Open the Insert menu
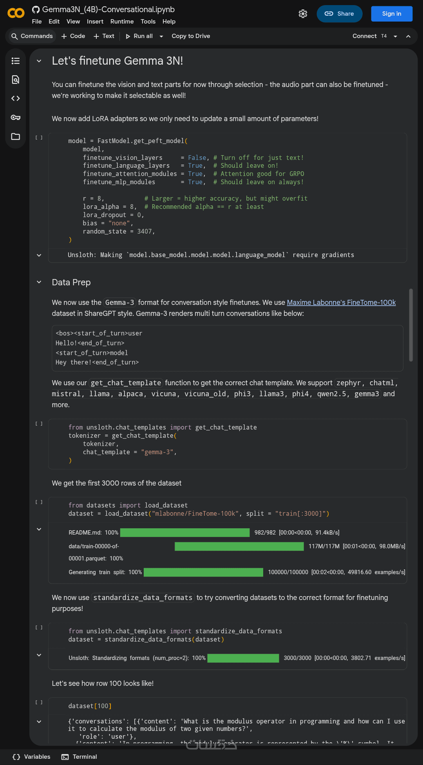 click(95, 22)
